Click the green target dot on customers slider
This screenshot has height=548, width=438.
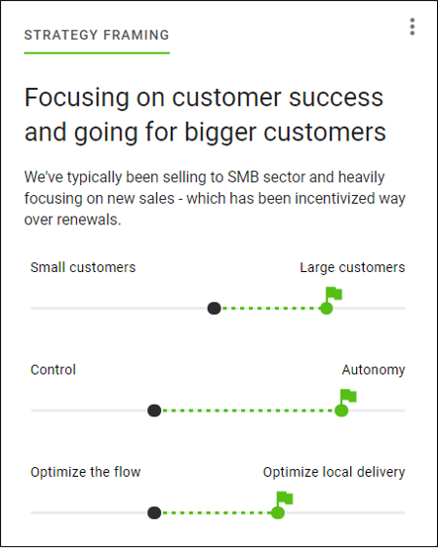[326, 308]
